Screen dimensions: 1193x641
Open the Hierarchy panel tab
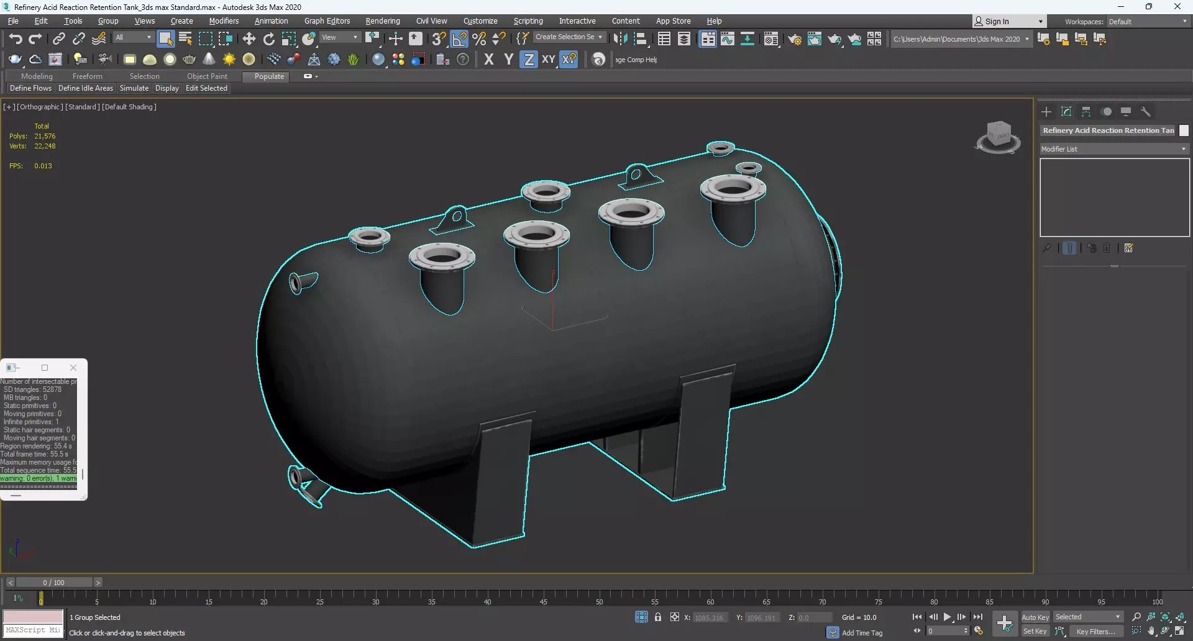[1086, 112]
